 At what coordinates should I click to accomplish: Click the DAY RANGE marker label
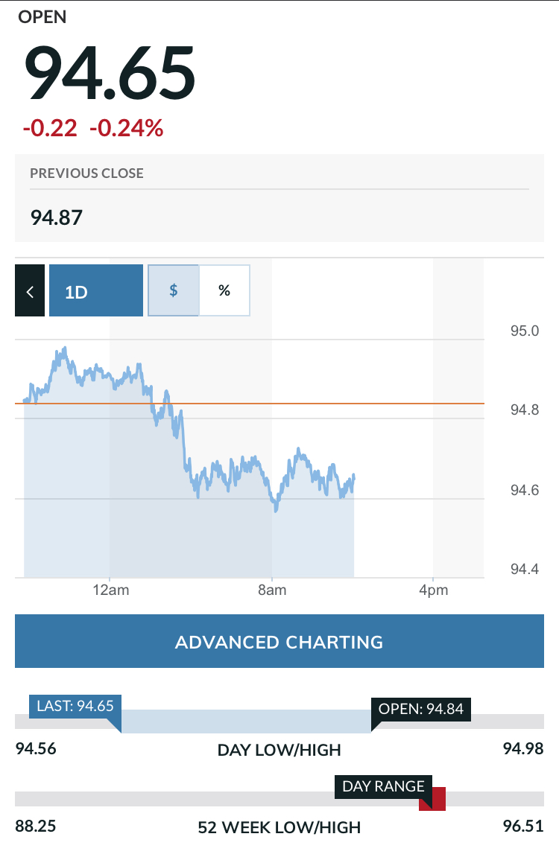tap(383, 786)
